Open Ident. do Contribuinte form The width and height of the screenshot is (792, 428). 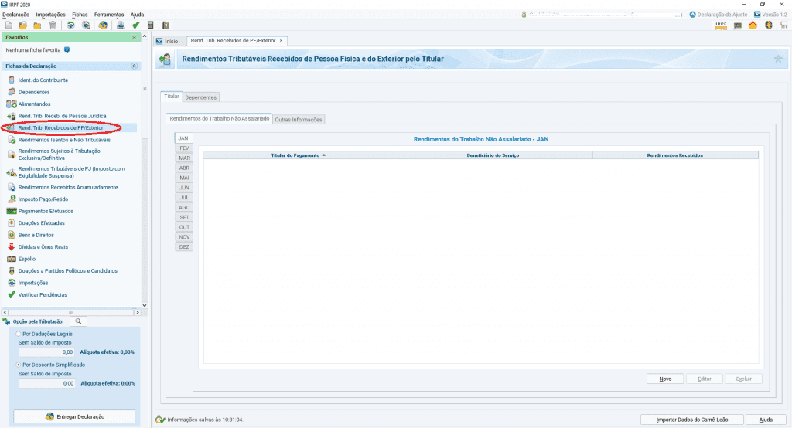(43, 80)
